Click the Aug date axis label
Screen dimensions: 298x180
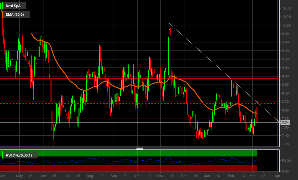90,176
